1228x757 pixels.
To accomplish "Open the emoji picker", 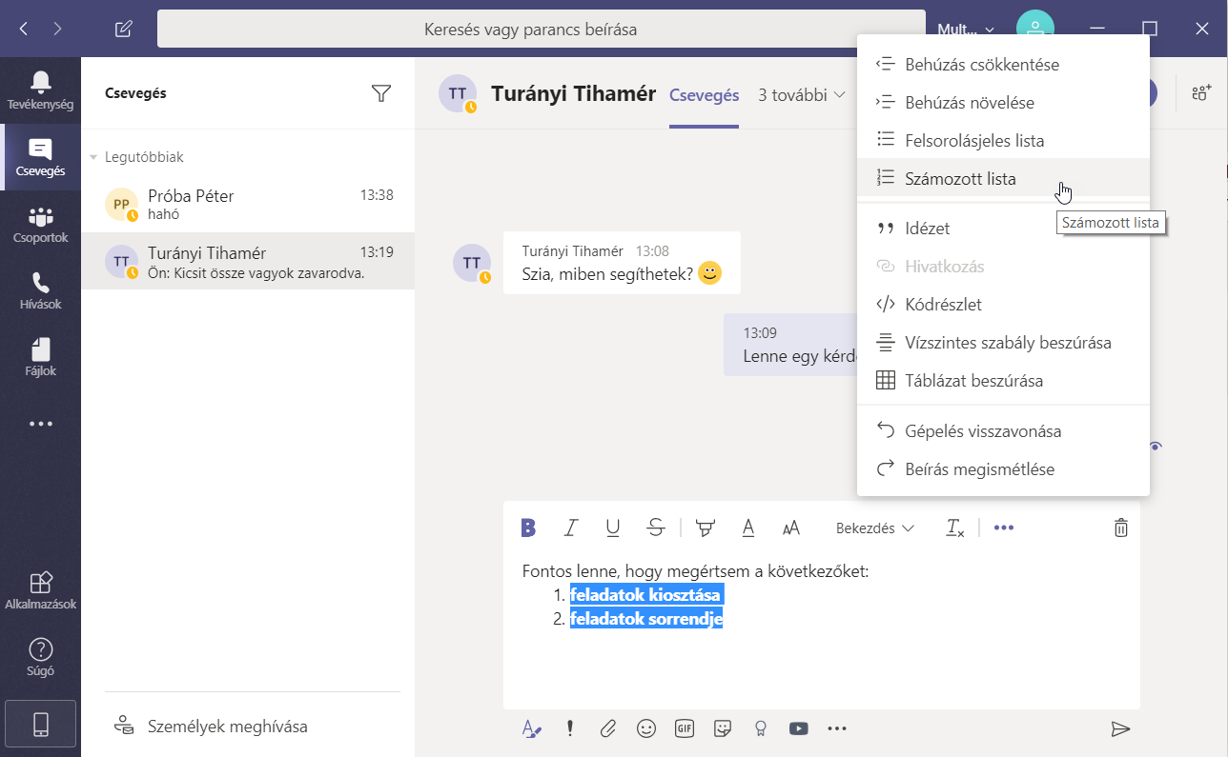I will tap(646, 728).
